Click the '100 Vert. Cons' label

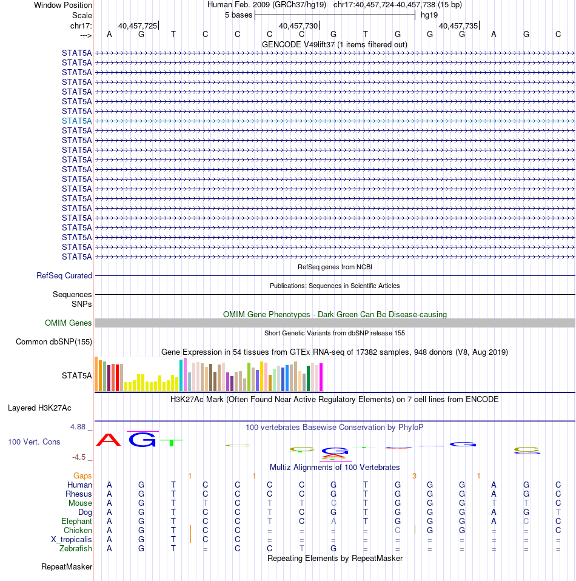click(34, 442)
